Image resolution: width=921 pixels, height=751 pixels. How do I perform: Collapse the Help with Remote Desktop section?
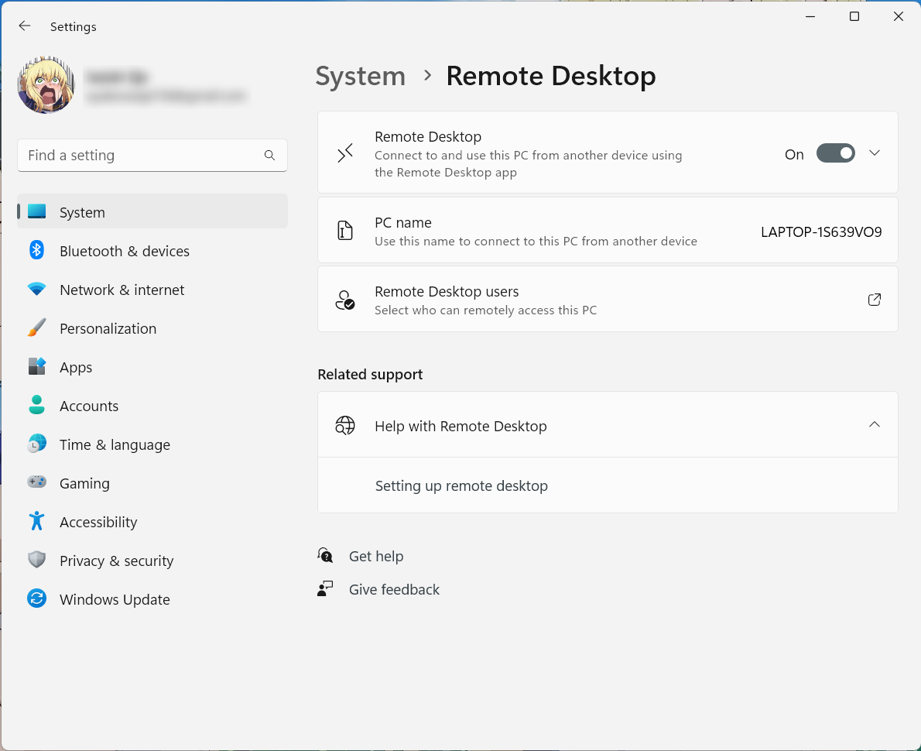[875, 424]
